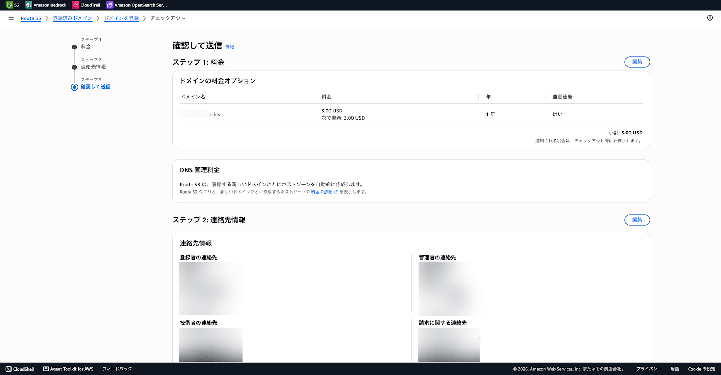Screen dimensions: 721x375
Task: Click the ドメインの料金オプション heading
Action: (218, 81)
